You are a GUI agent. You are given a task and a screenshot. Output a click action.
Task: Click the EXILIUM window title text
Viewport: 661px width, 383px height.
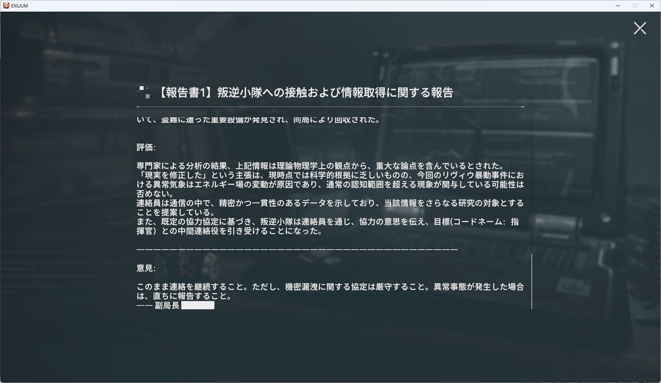20,6
